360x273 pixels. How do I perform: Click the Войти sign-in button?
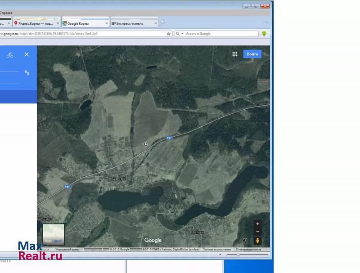click(x=252, y=54)
